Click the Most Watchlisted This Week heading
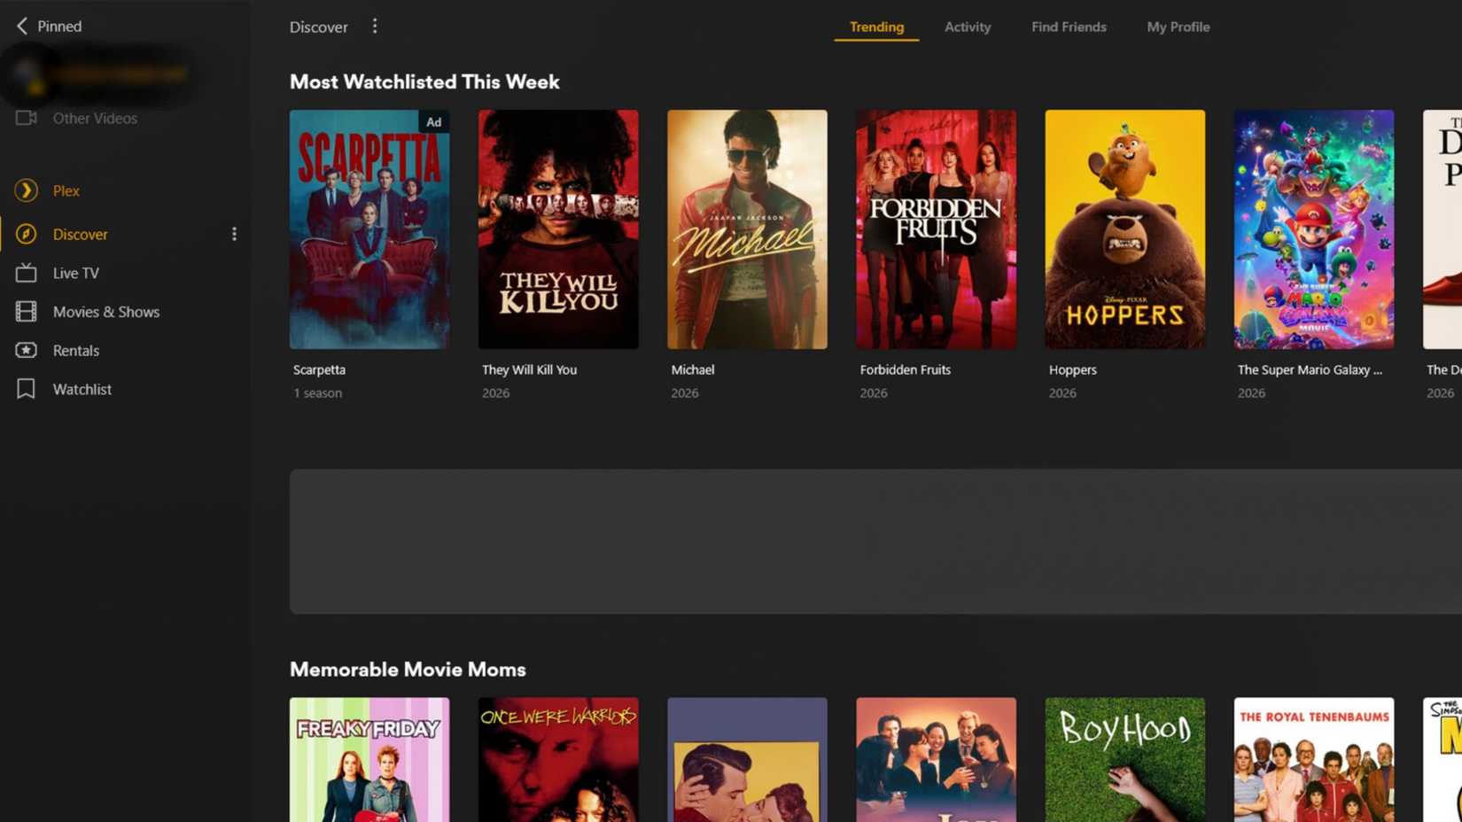This screenshot has width=1462, height=822. [x=424, y=81]
